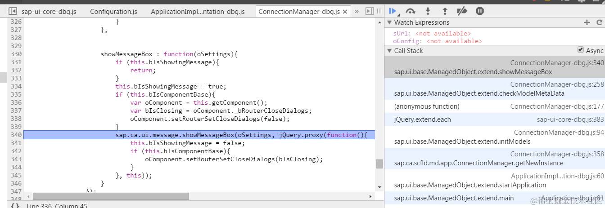Click the code editor scroll-down arrow

379,186
